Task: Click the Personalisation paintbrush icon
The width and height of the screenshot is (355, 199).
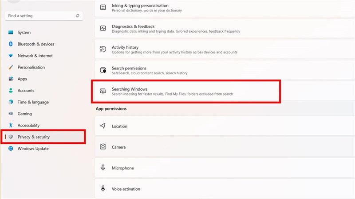Action: click(11, 67)
